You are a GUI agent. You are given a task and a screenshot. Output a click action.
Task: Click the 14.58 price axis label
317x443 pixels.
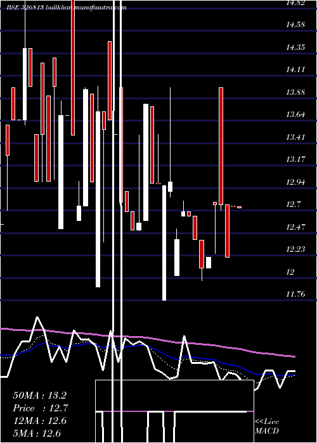pos(295,25)
